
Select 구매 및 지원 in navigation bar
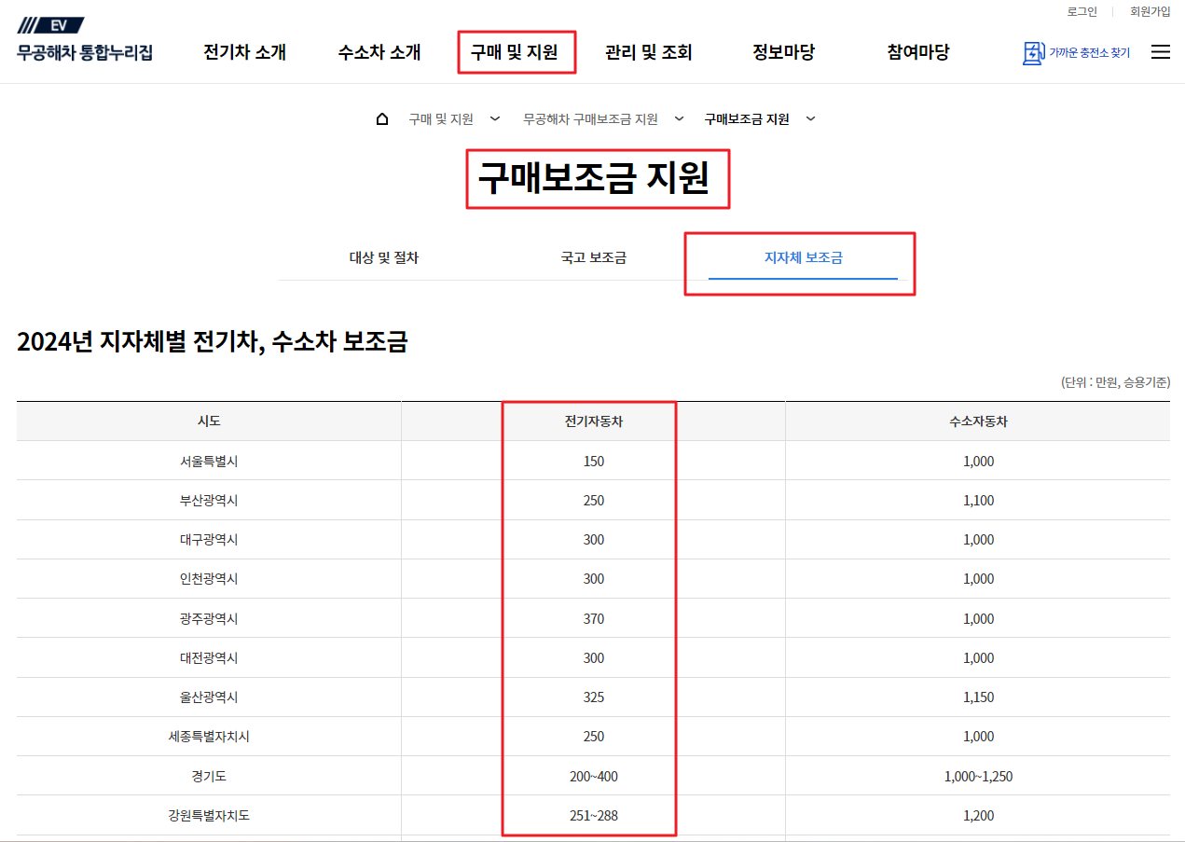tap(516, 53)
